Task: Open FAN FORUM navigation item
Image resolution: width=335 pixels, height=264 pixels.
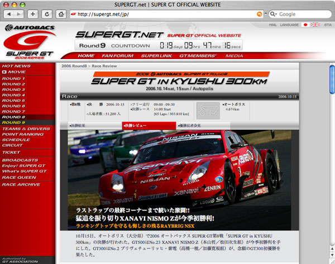Action: [x=117, y=56]
